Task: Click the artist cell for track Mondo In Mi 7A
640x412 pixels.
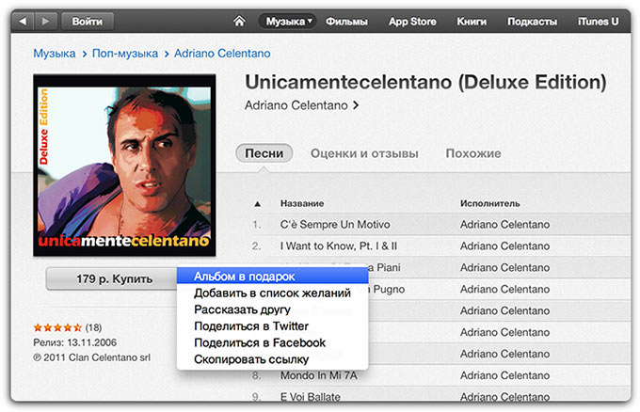Action: point(504,375)
